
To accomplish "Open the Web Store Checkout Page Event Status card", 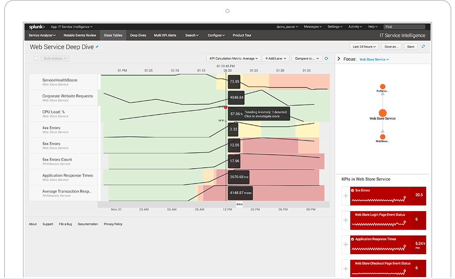I will click(x=388, y=268).
